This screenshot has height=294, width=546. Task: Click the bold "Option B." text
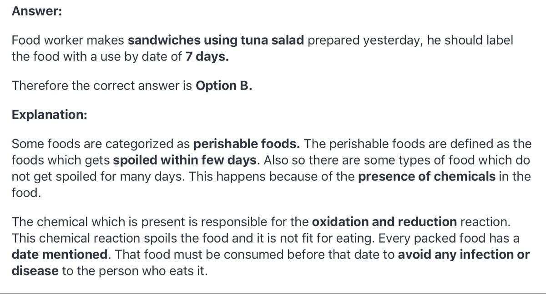[x=223, y=86]
